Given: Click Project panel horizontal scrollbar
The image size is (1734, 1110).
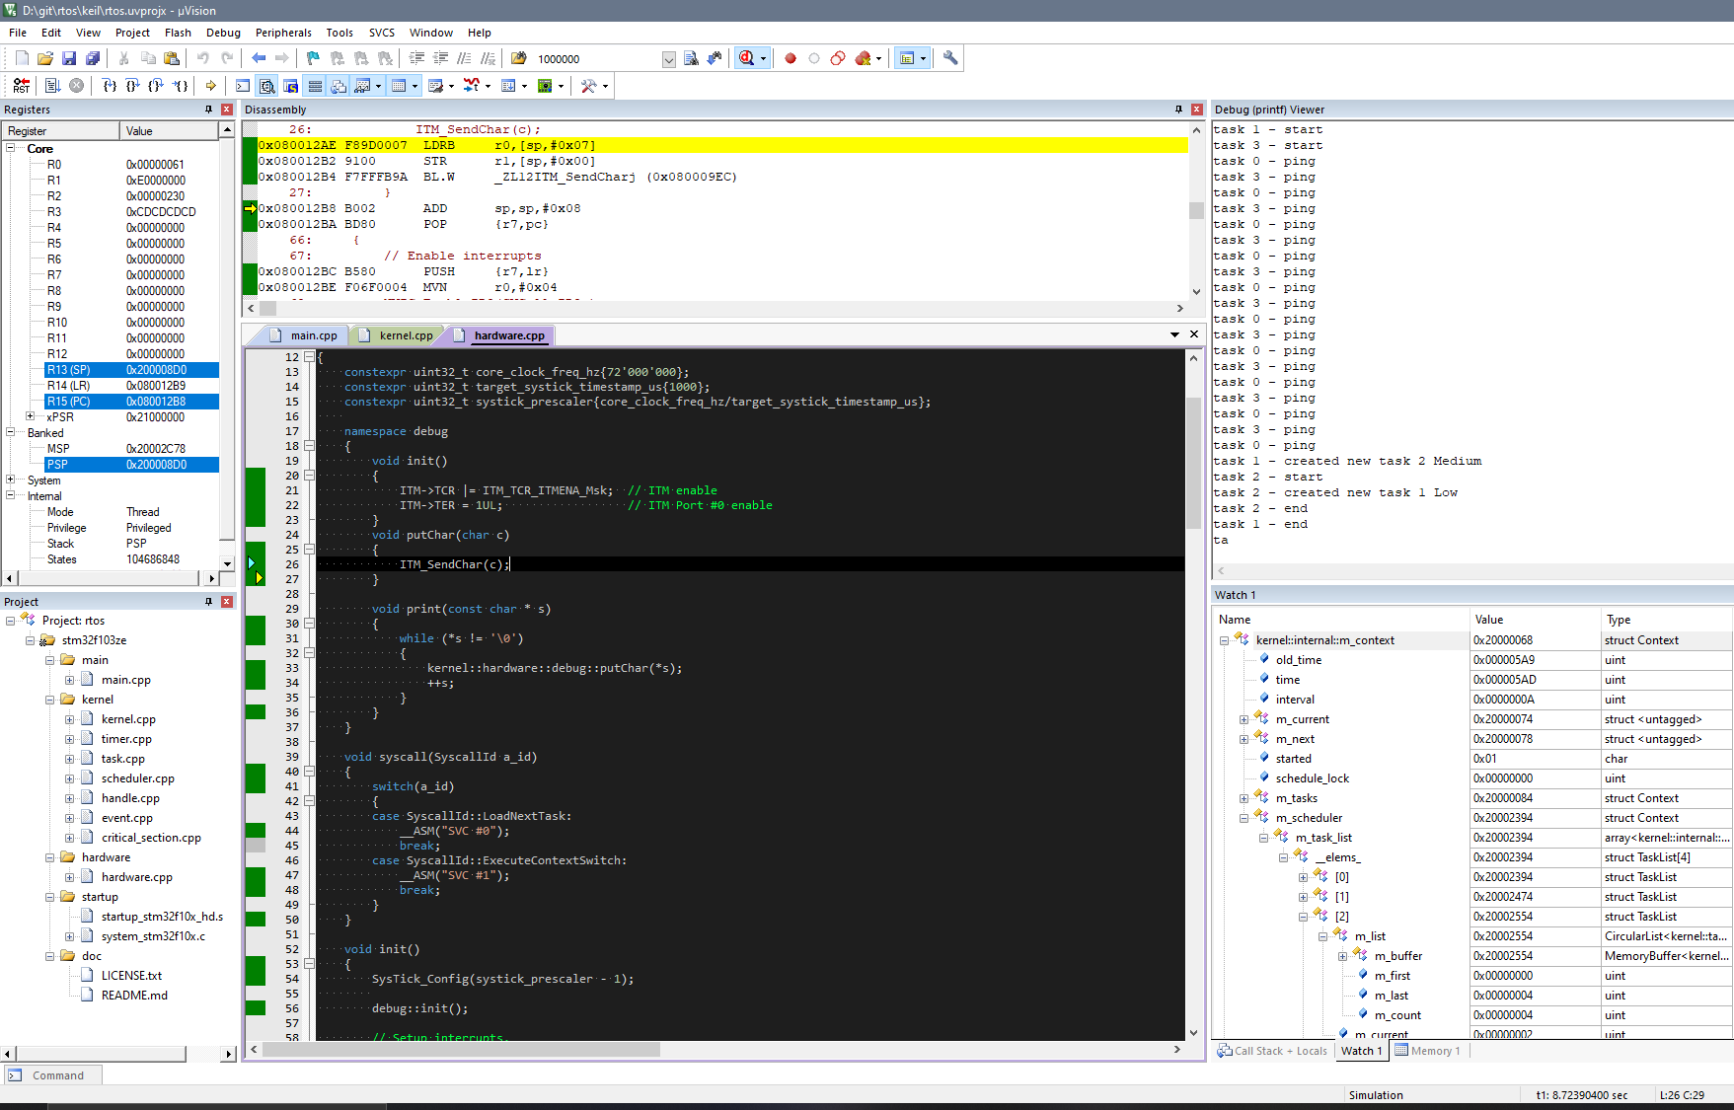Looking at the screenshot, I should [102, 1054].
